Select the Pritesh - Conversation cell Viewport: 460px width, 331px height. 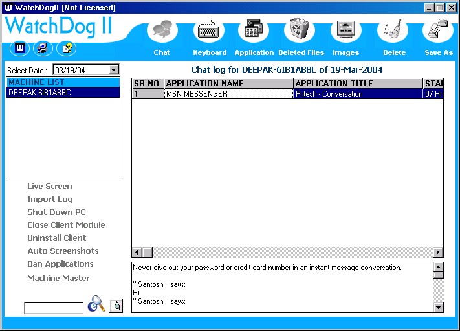coord(358,94)
